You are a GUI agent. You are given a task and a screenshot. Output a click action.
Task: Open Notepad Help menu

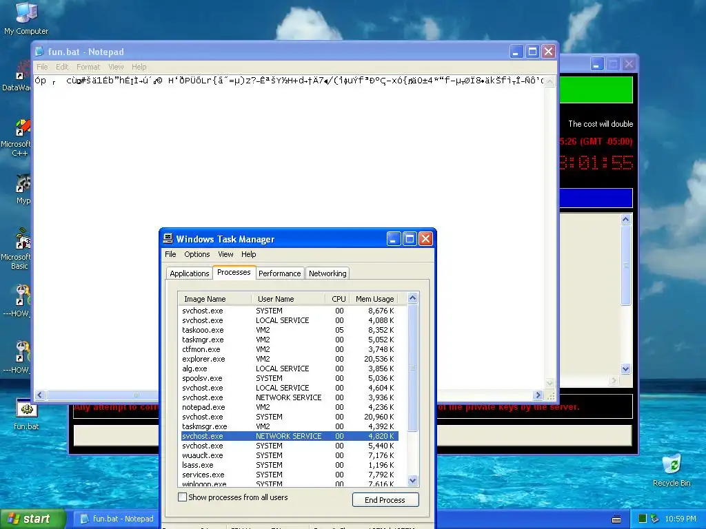pyautogui.click(x=139, y=67)
